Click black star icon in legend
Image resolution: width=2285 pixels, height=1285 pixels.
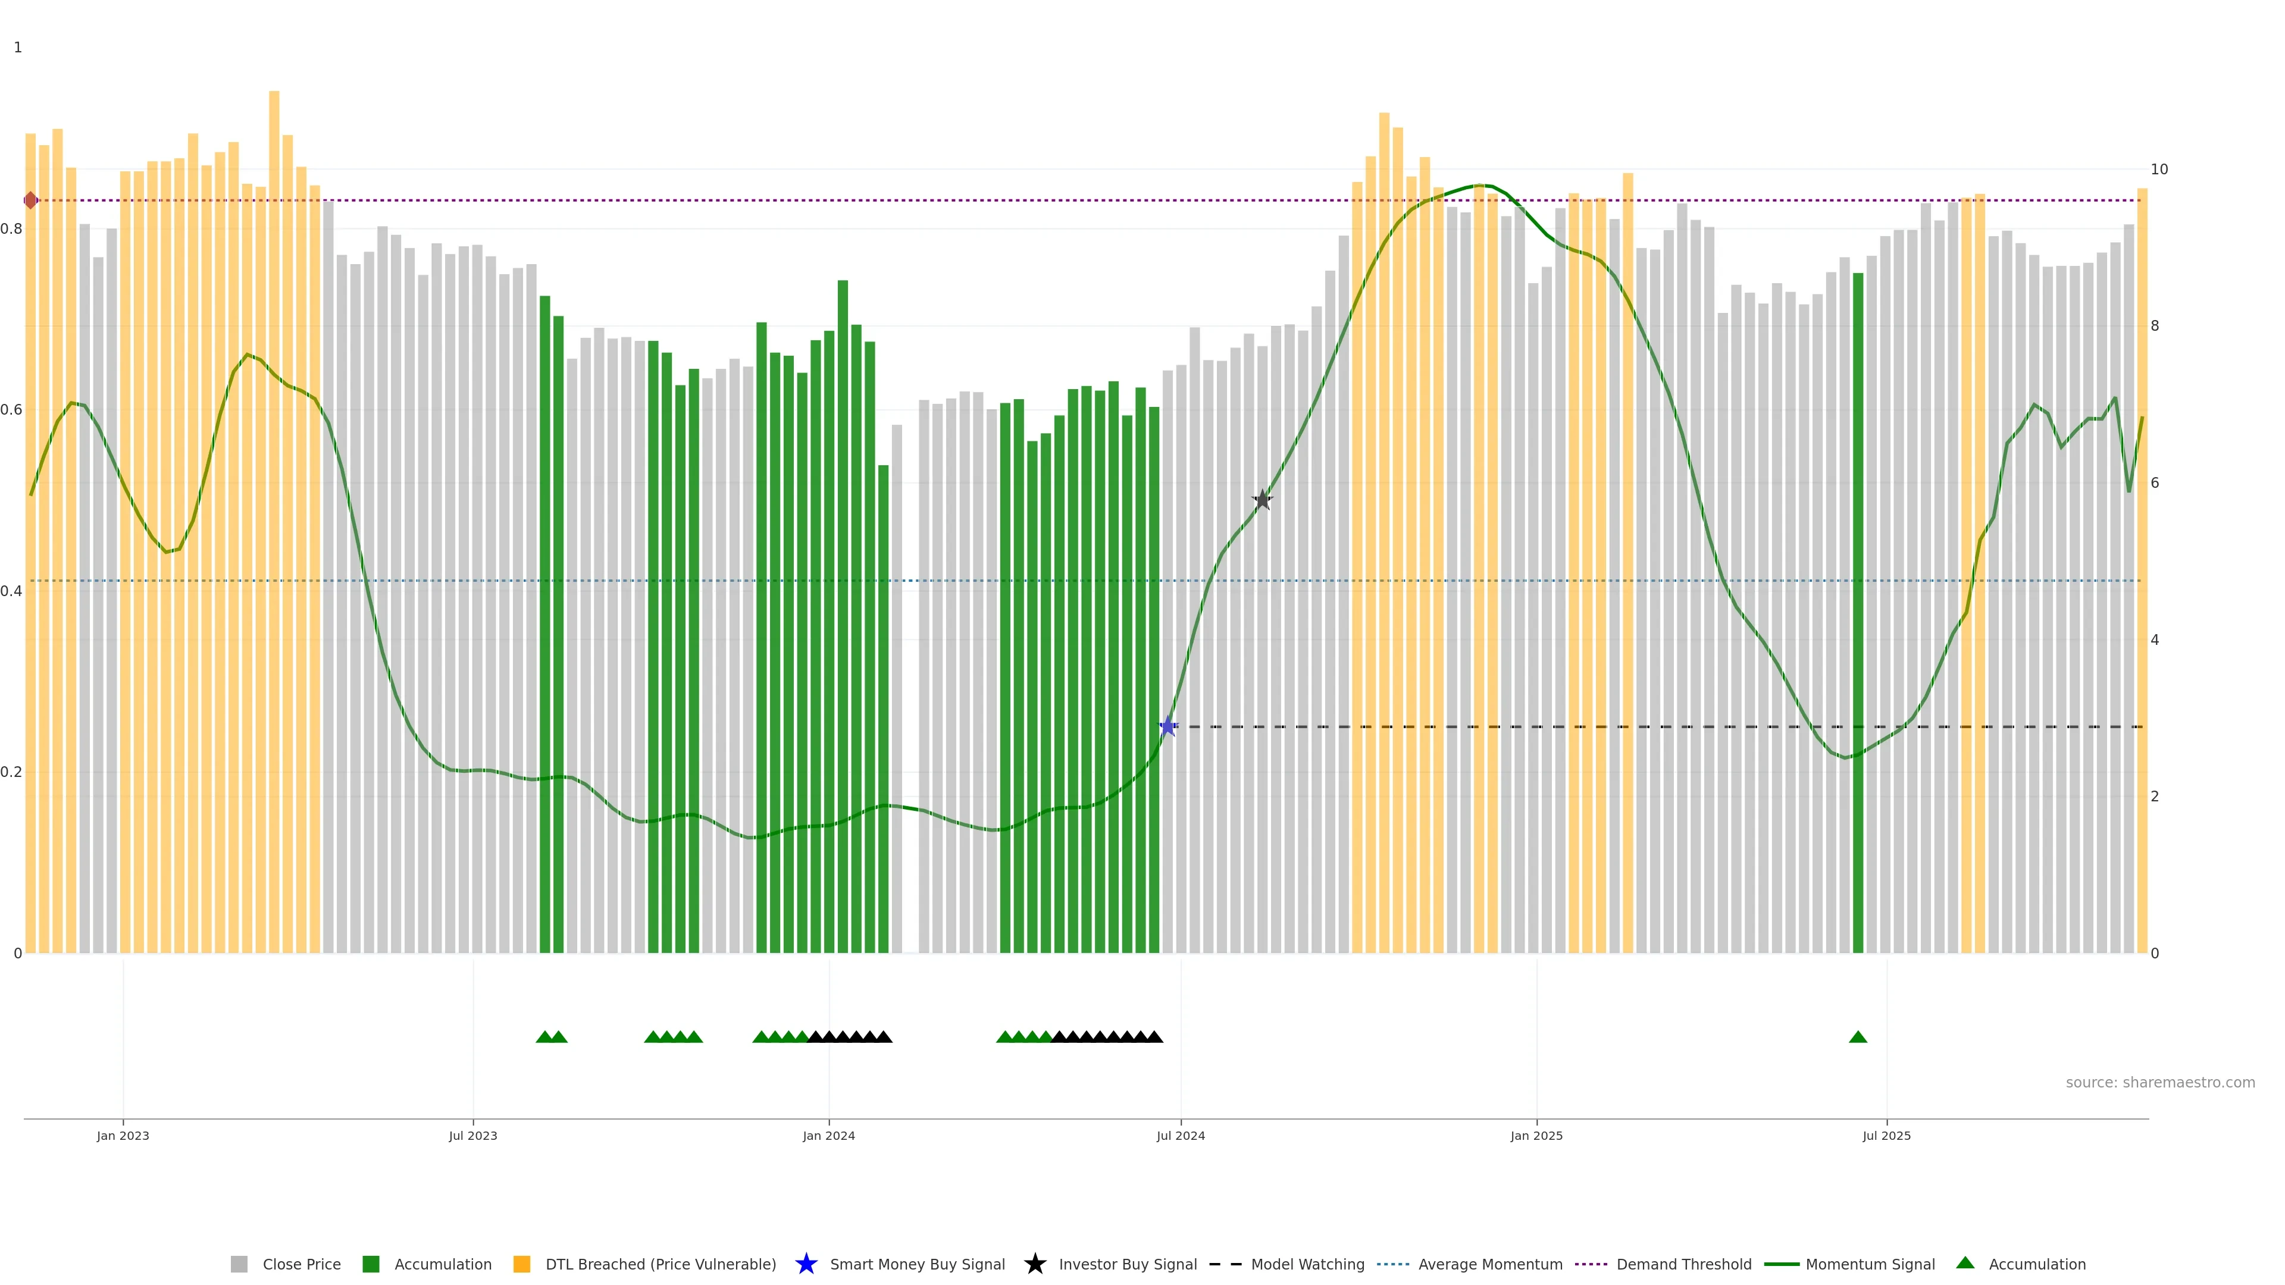tap(1034, 1264)
